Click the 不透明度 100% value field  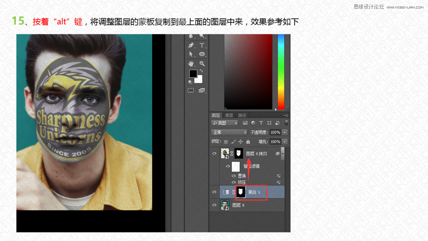coord(275,132)
